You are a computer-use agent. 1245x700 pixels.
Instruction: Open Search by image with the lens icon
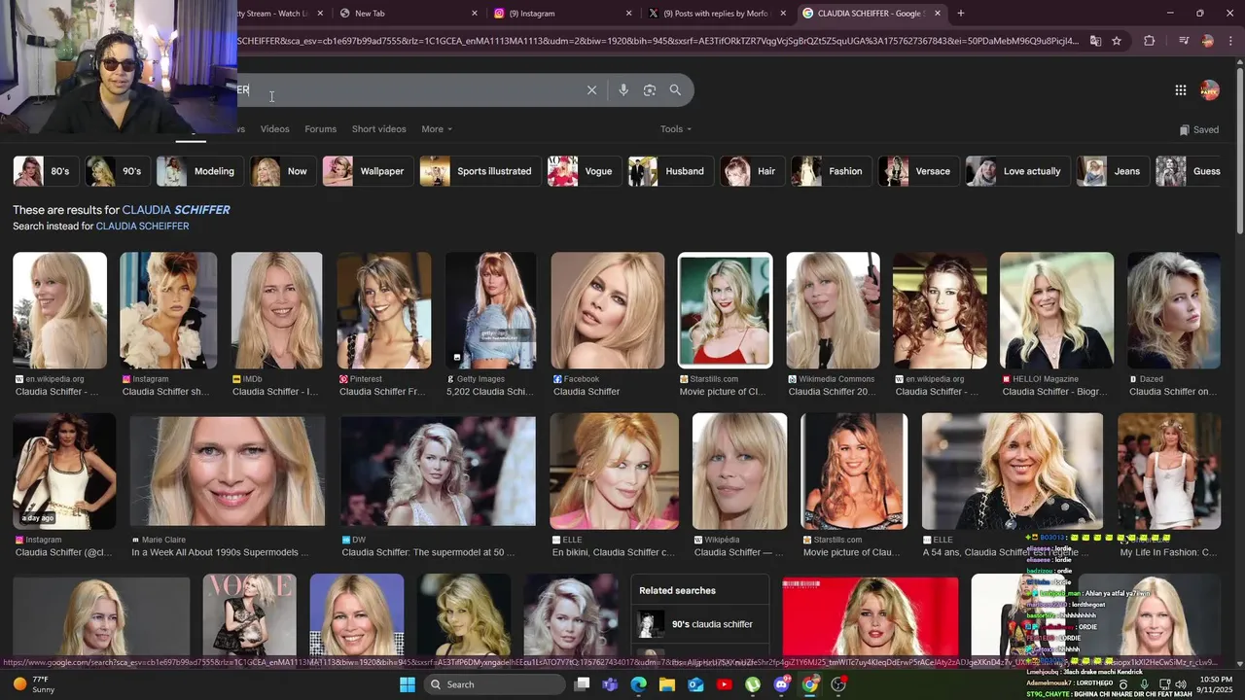pos(650,90)
